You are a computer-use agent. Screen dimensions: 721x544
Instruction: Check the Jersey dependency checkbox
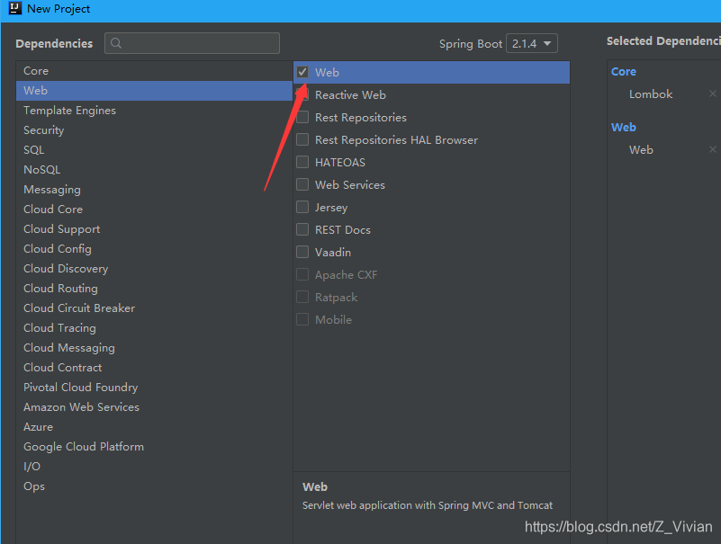point(302,207)
